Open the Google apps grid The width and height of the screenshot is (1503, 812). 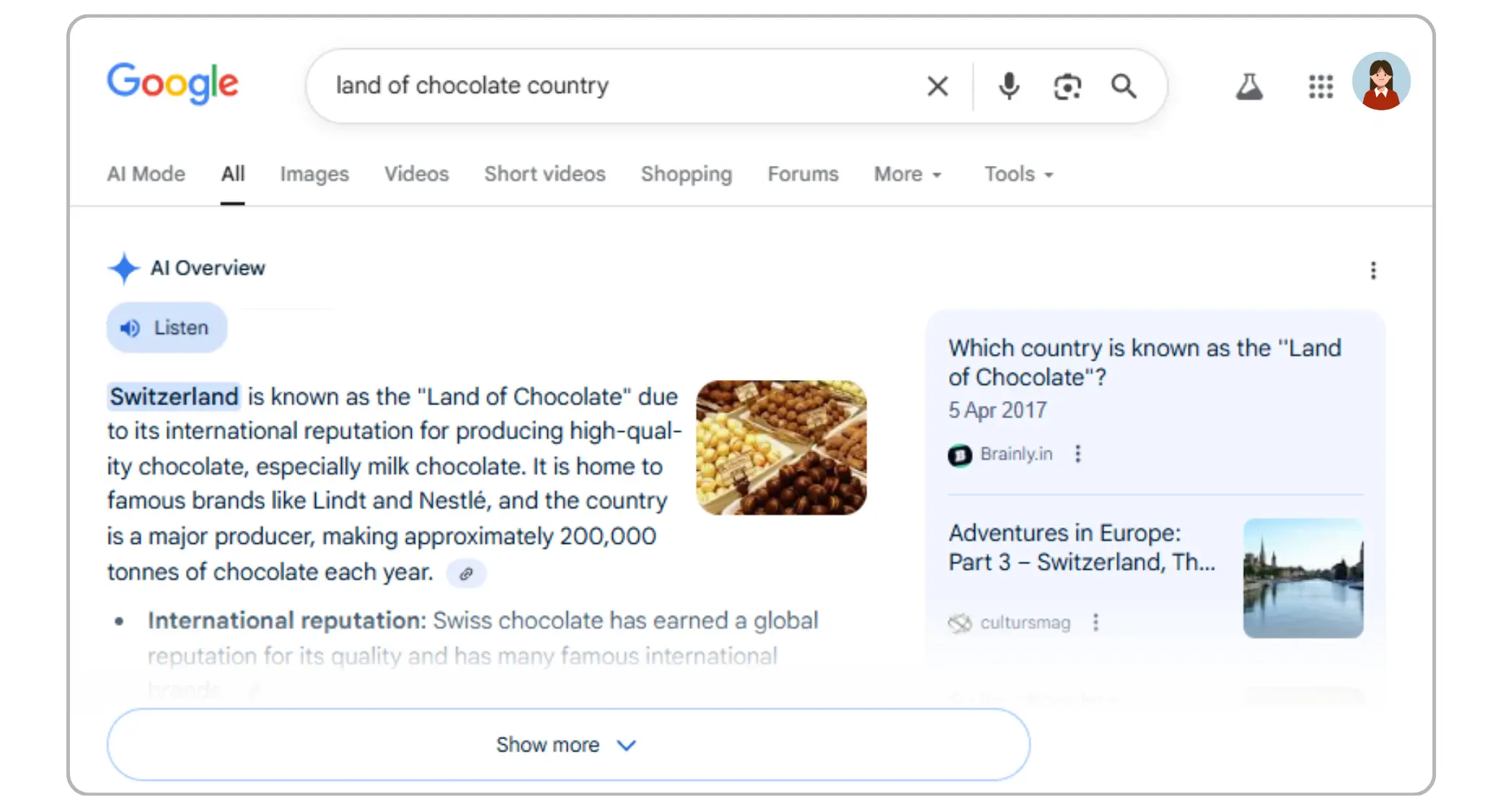[1321, 86]
